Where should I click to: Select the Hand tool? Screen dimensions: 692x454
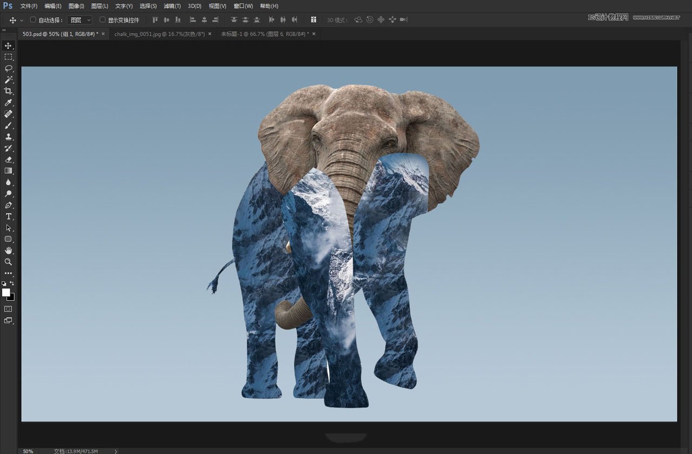click(x=8, y=250)
